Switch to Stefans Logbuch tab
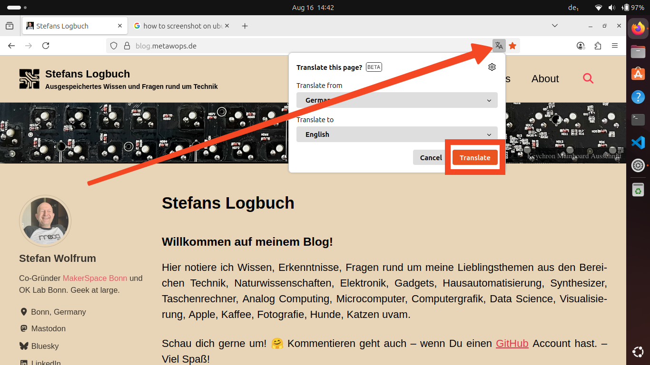The image size is (650, 365). click(x=75, y=26)
